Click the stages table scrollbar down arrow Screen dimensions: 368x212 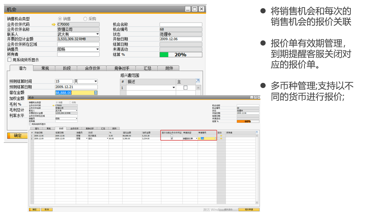257,202
